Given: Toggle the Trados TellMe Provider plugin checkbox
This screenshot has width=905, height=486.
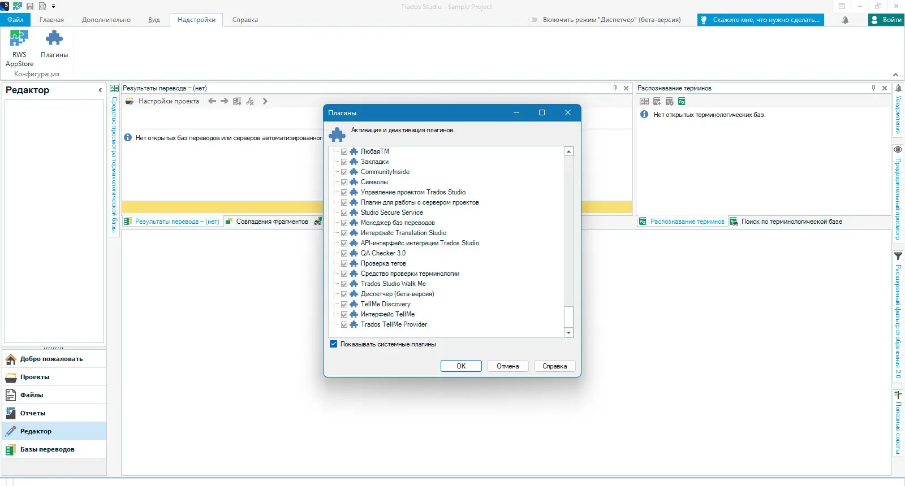Looking at the screenshot, I should (x=344, y=324).
